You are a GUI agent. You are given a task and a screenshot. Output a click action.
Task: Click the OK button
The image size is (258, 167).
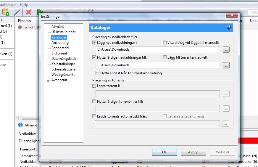coord(165,152)
